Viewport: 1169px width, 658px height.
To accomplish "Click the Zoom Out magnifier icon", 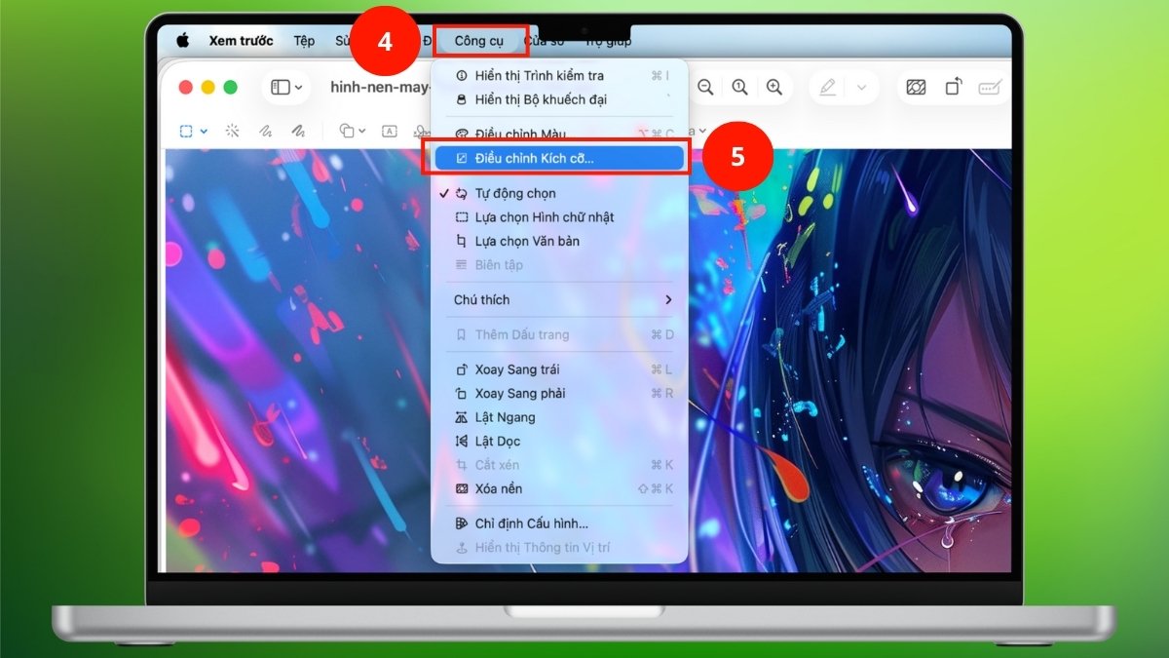I will tap(704, 87).
